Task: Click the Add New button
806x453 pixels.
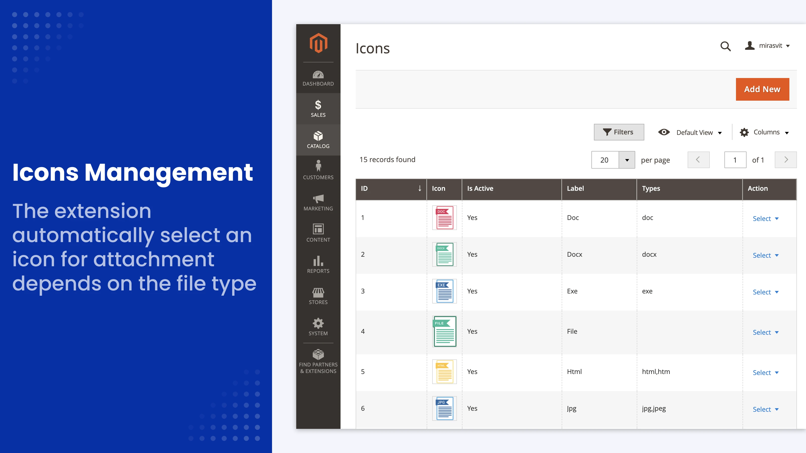Action: [762, 89]
